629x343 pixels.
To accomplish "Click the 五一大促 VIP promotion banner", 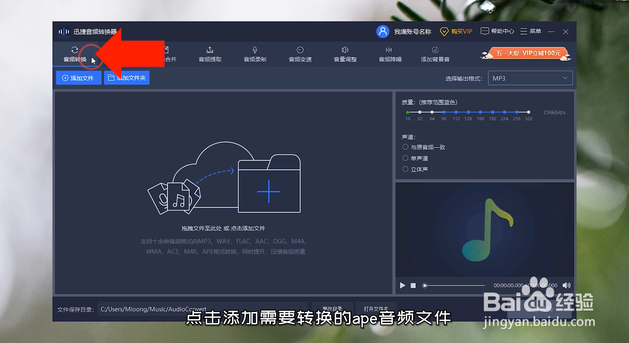I will tap(527, 54).
